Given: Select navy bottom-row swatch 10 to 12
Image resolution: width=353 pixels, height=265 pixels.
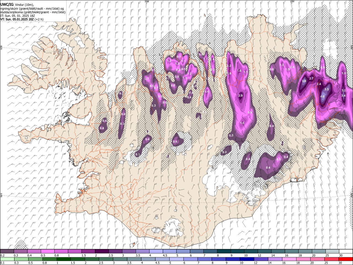Looking at the screenshot, I should tap(247, 259).
